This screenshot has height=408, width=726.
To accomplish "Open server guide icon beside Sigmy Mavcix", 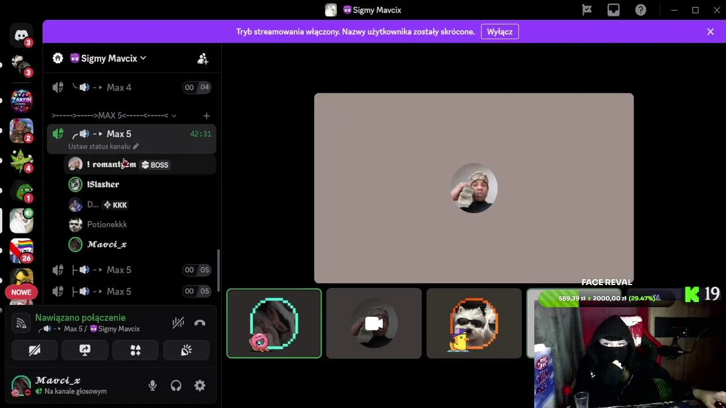I will [x=58, y=58].
